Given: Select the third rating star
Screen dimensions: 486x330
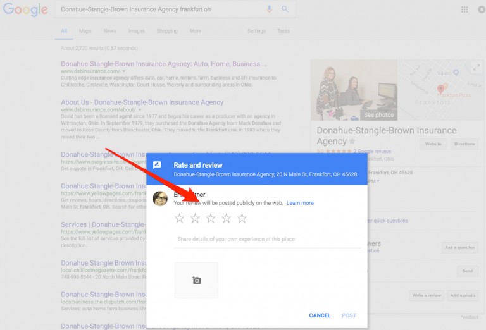Looking at the screenshot, I should pyautogui.click(x=211, y=219).
